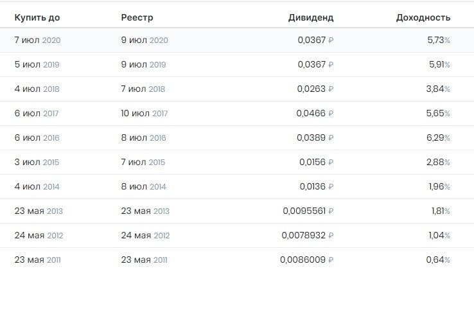
Task: Click the 'Купить до' column header
Action: pyautogui.click(x=36, y=17)
